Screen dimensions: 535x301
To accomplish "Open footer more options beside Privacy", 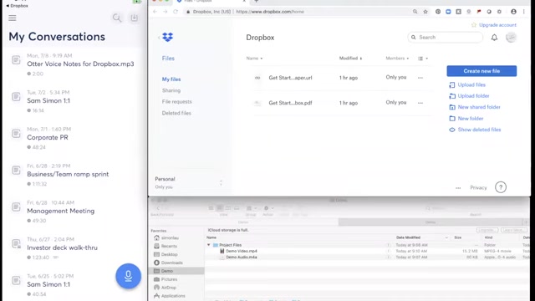I will pyautogui.click(x=458, y=187).
